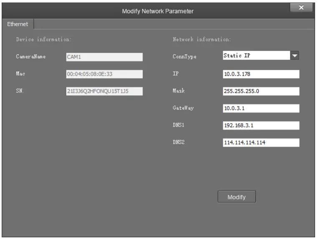Click the CameraName field CAM1
Screen dimensions: 318x239
104,57
